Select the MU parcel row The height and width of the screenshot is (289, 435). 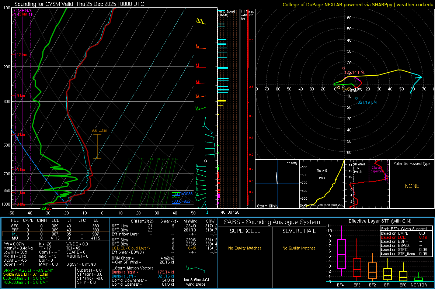pyautogui.click(x=55, y=238)
